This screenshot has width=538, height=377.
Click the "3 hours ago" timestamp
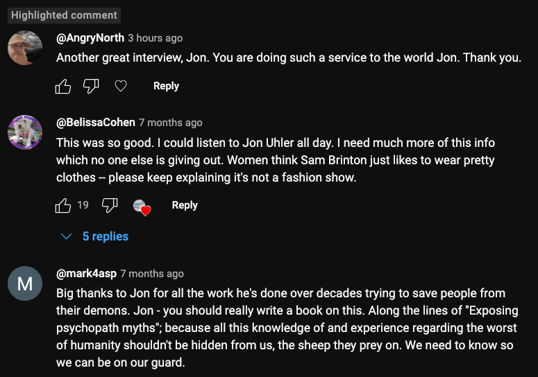(155, 38)
